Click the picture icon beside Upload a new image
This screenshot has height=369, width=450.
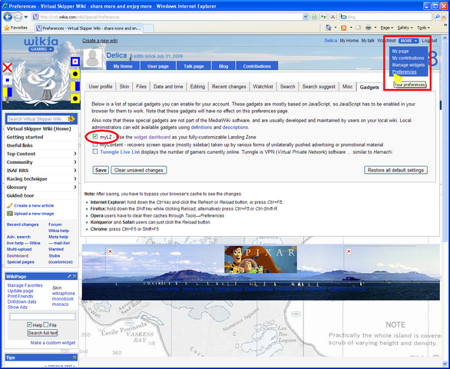click(10, 214)
